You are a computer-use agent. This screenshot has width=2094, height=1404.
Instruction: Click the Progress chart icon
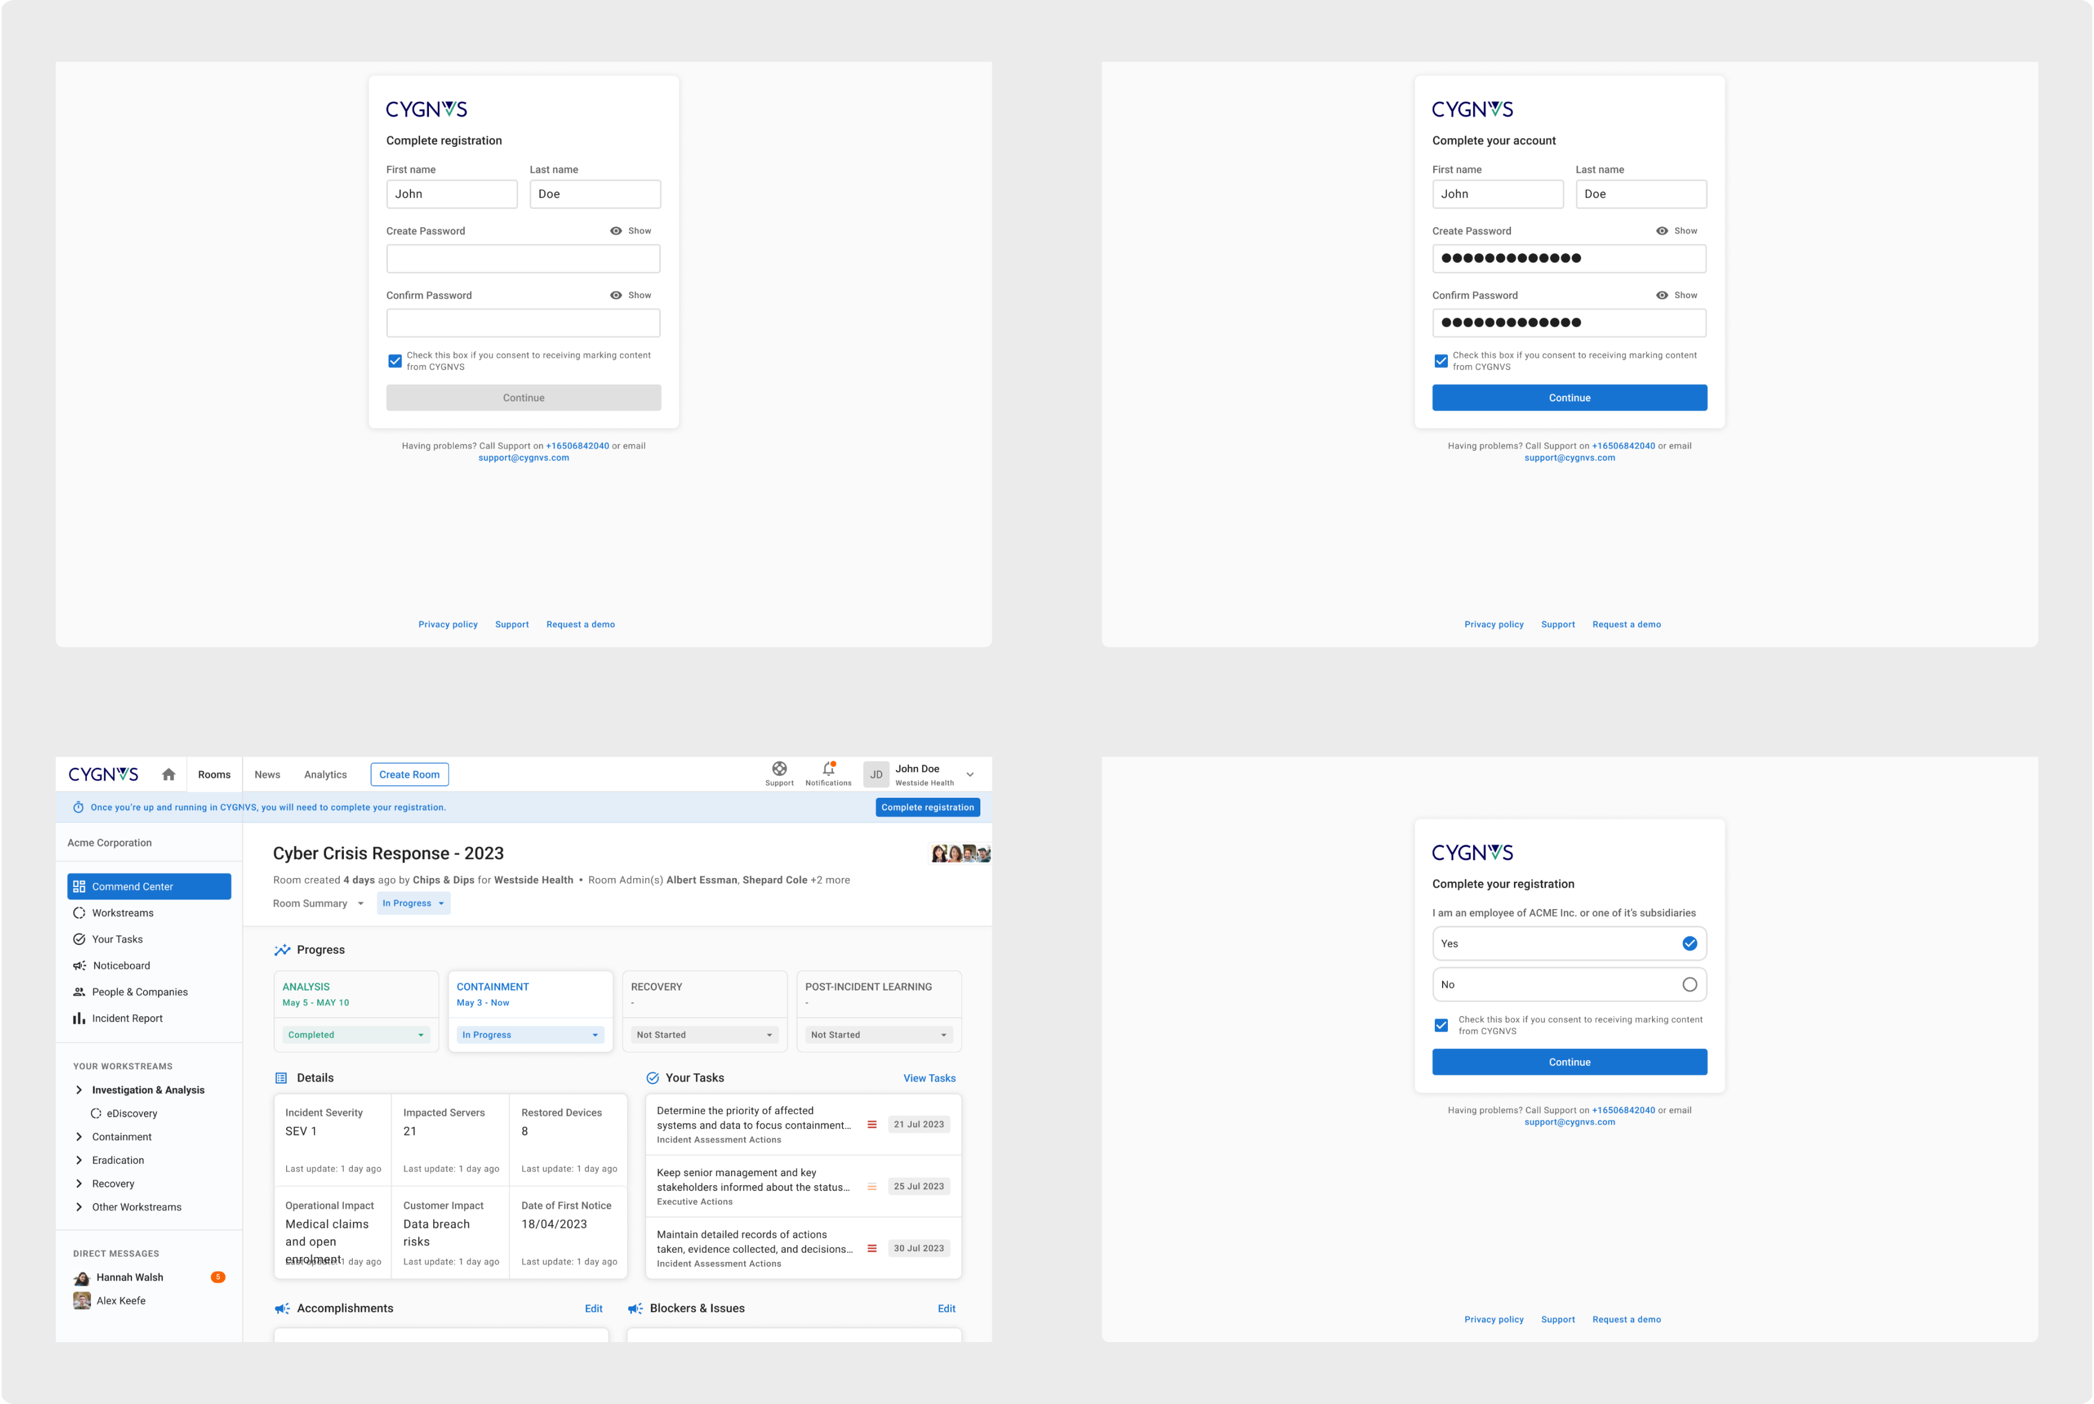[x=282, y=950]
